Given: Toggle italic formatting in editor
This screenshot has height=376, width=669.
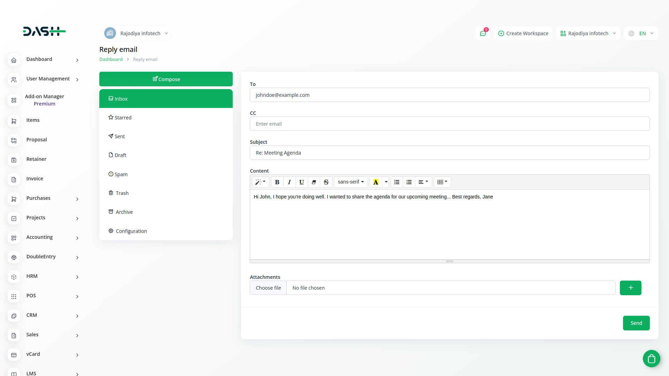Looking at the screenshot, I should pos(289,182).
